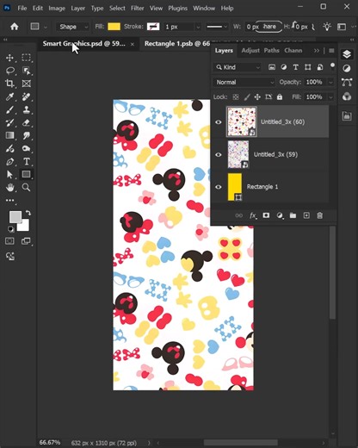Select the Dodge tool
358x448 pixels.
coord(27,148)
